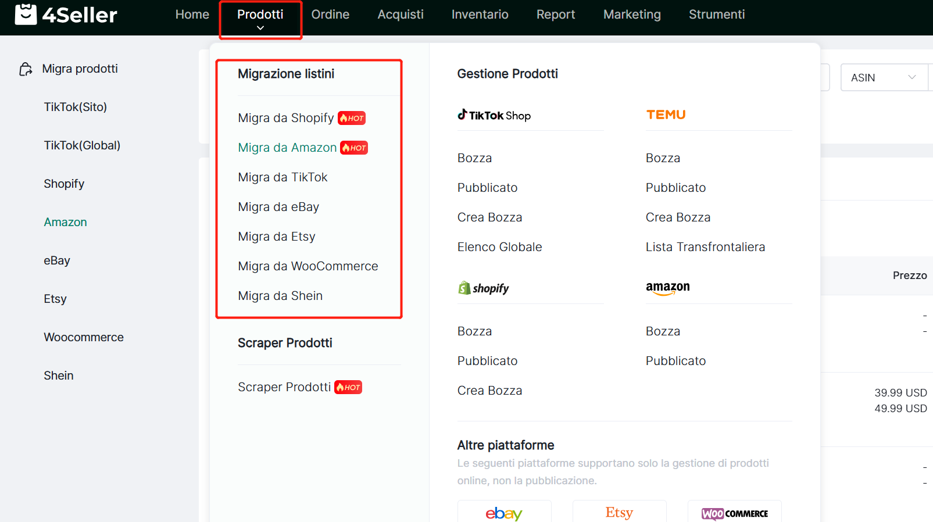Open the Report menu
This screenshot has height=522, width=933.
click(556, 15)
